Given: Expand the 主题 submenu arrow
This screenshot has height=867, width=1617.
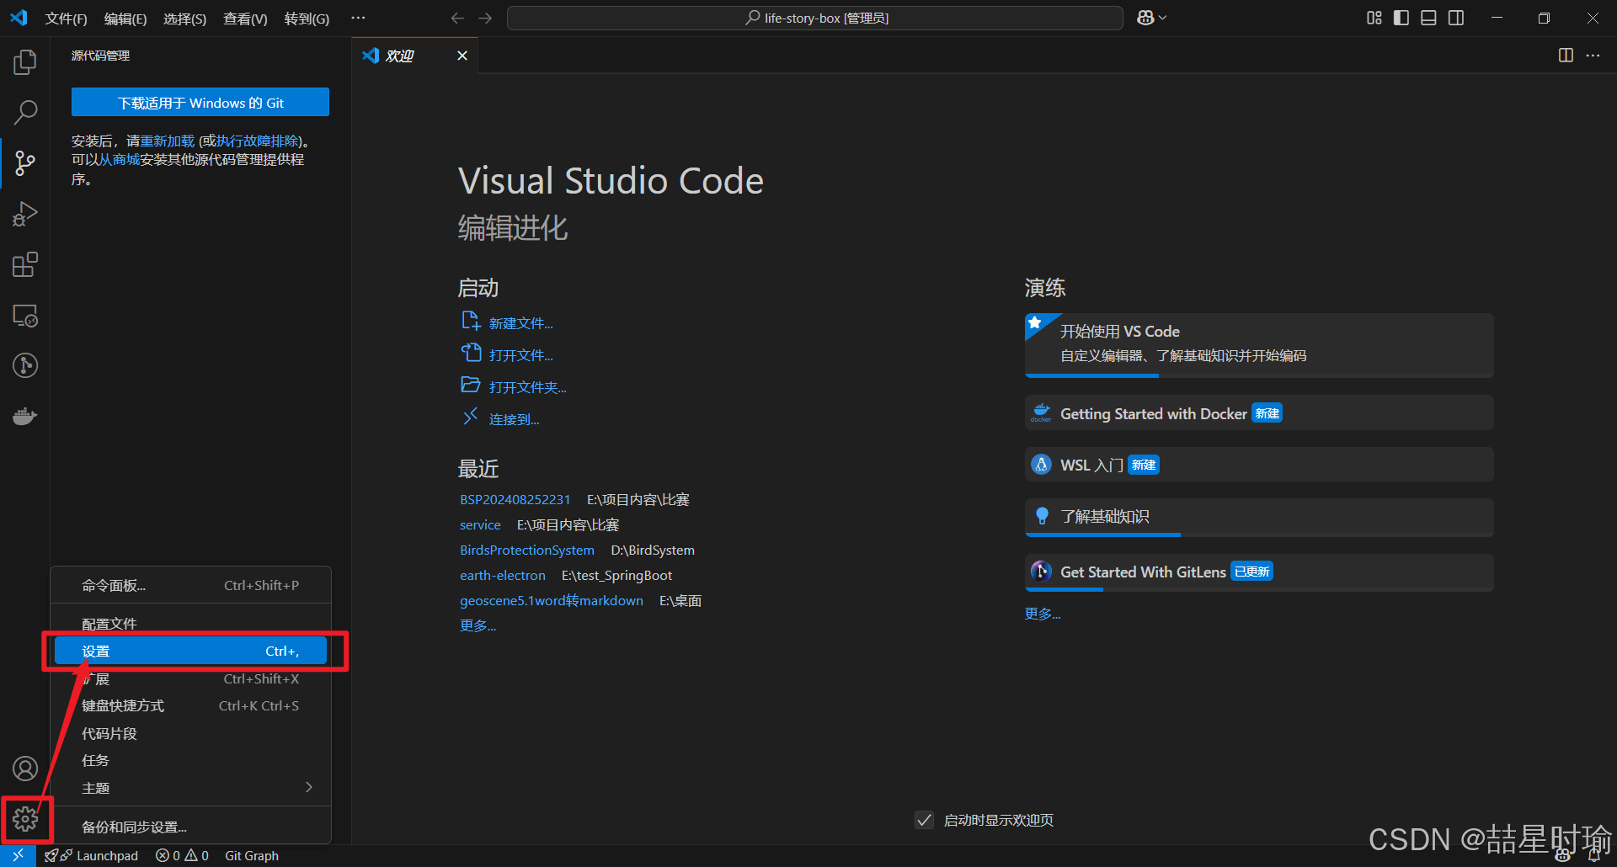Looking at the screenshot, I should coord(309,787).
